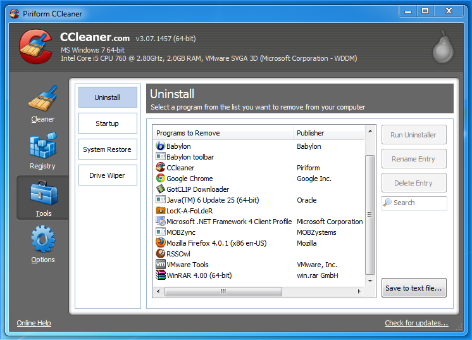This screenshot has height=340, width=472.
Task: Click the MOBZystems publisher cell
Action: (316, 232)
